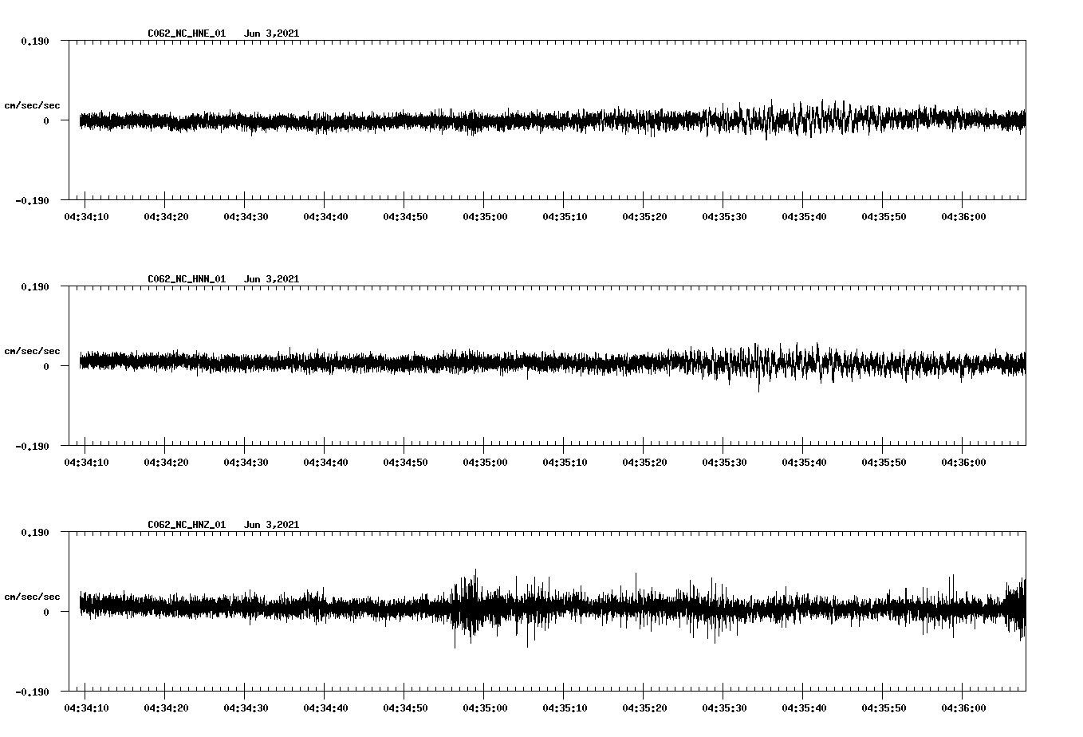
Task: Pick the 04:35:20 time on HNZ axis
Action: click(644, 708)
